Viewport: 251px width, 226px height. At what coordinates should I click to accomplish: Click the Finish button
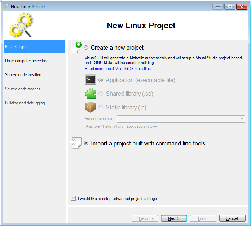(x=203, y=218)
